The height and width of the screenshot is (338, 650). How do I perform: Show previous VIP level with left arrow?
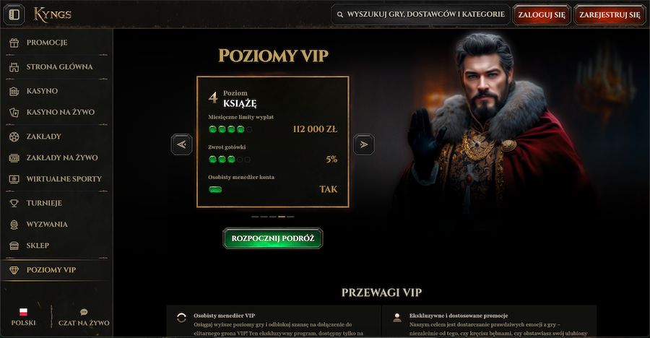181,144
